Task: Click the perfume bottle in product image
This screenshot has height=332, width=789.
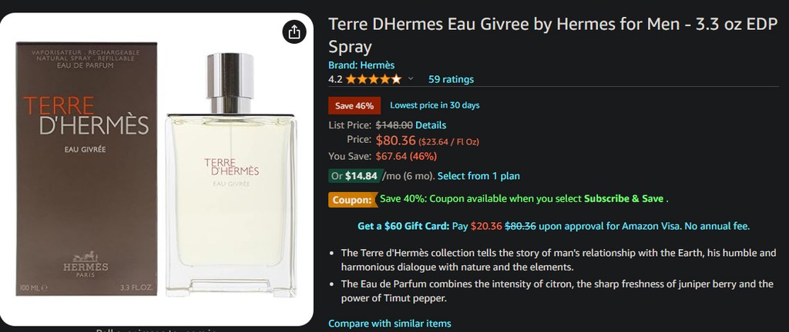Action: pyautogui.click(x=230, y=174)
